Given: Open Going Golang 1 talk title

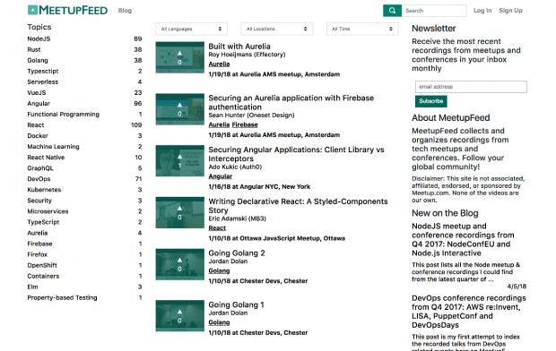Looking at the screenshot, I should (x=236, y=305).
